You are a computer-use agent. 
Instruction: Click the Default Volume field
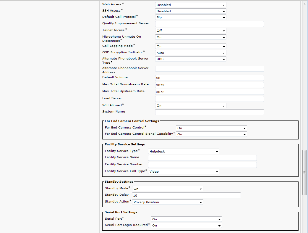[x=209, y=78]
